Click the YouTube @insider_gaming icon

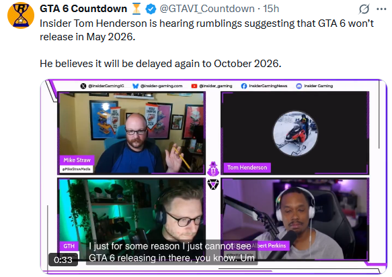(194, 86)
